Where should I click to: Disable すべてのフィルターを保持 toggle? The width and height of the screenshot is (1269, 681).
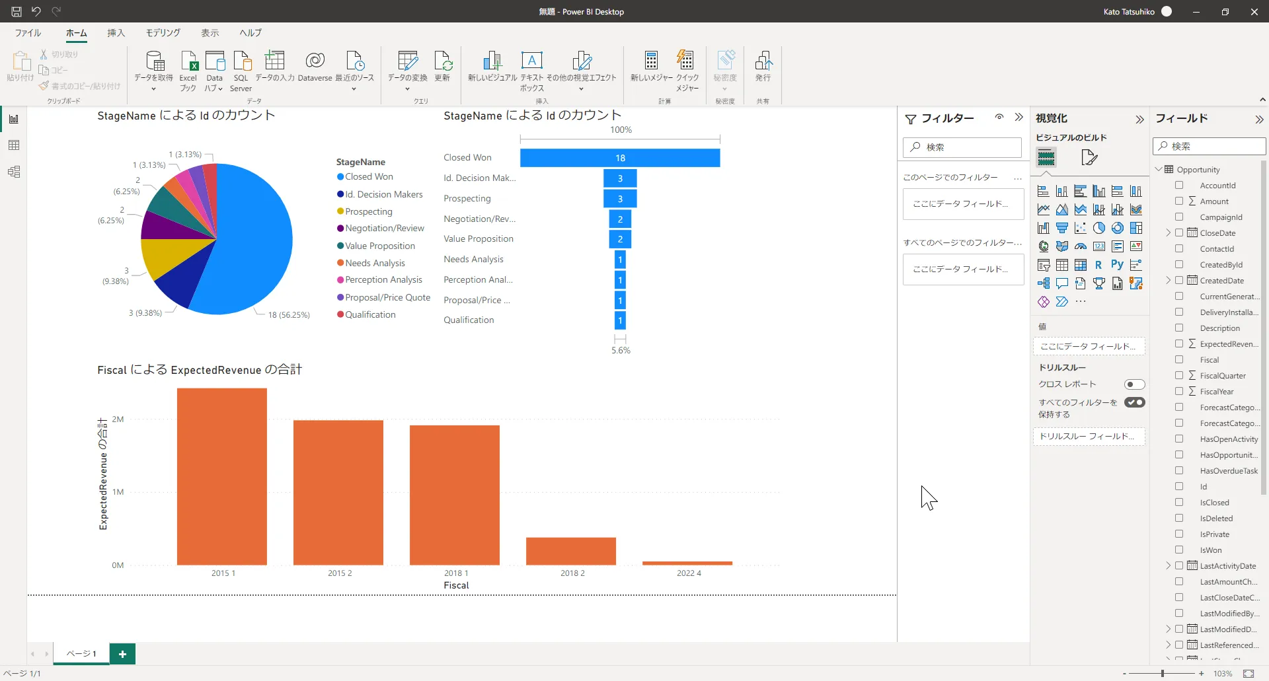(1135, 402)
